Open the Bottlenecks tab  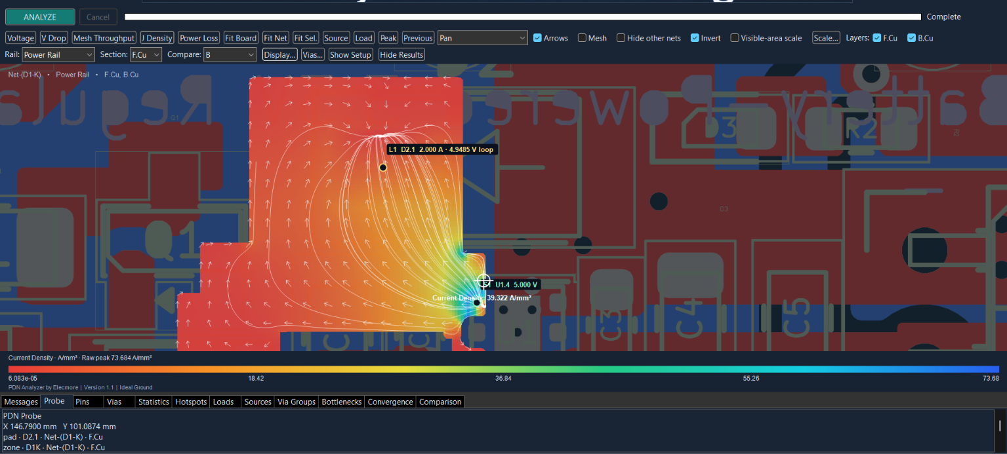coord(342,402)
